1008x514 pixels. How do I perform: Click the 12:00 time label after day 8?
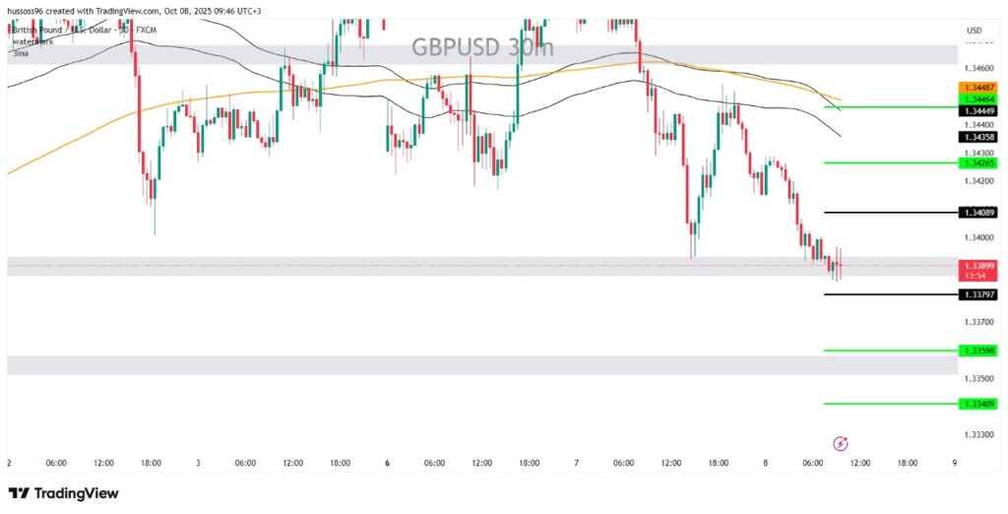click(x=858, y=463)
